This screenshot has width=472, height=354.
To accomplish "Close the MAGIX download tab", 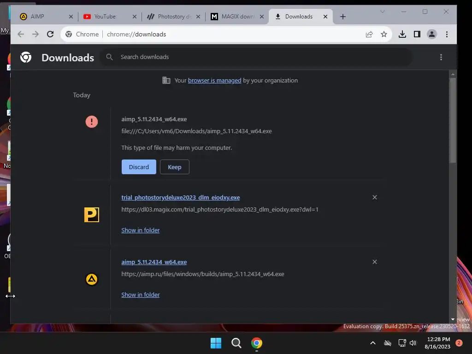I will click(x=262, y=17).
